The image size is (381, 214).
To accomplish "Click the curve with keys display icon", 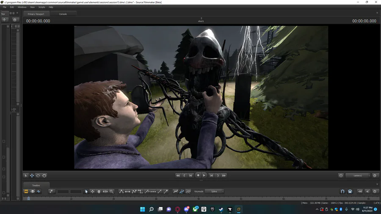I will click(175, 192).
